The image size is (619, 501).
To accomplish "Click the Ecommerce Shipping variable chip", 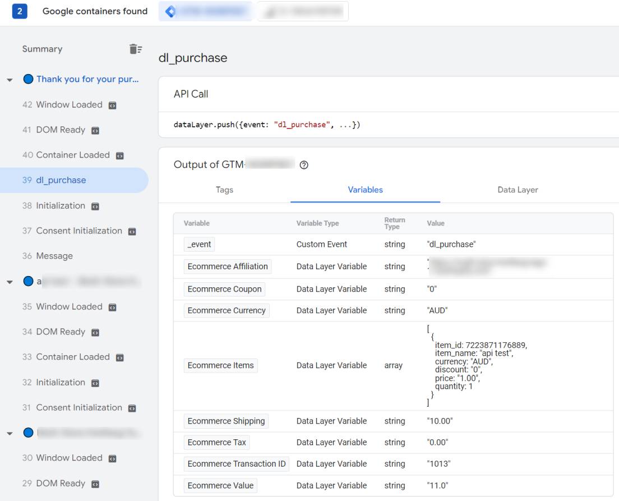I will point(226,421).
